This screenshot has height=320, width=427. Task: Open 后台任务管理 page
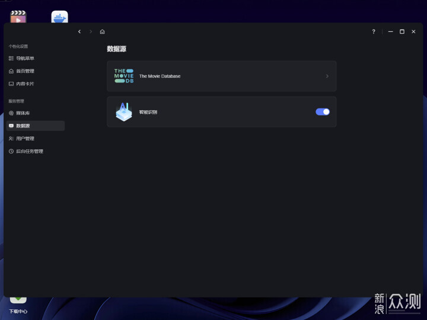(x=36, y=151)
